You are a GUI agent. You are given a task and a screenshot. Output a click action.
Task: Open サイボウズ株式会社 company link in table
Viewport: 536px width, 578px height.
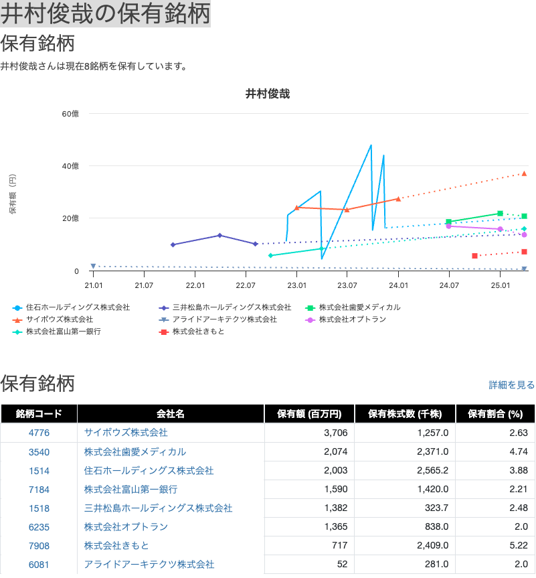pos(126,433)
